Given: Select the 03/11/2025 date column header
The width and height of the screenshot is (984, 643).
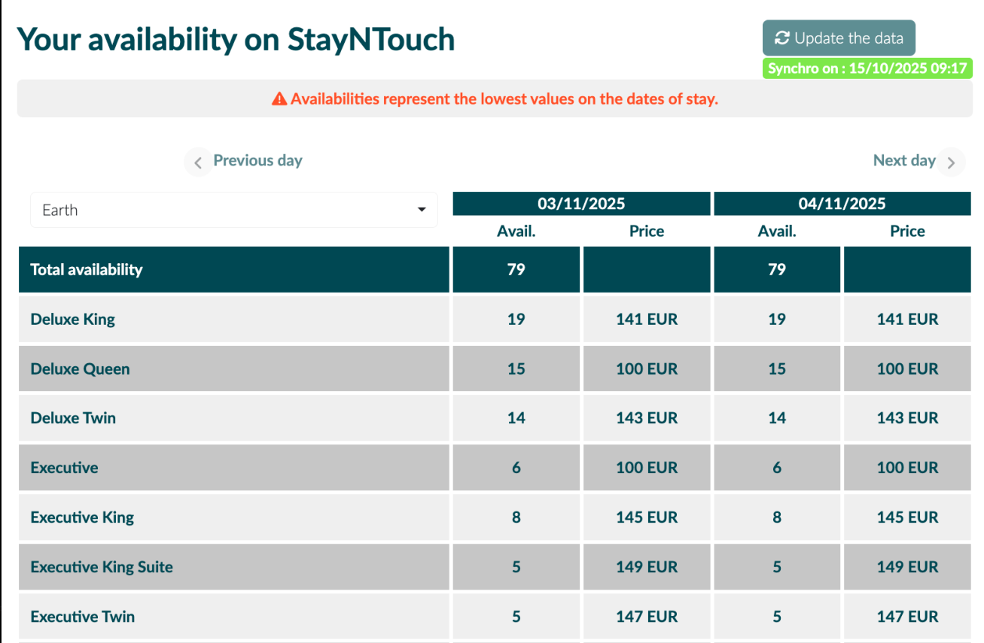Looking at the screenshot, I should 581,204.
